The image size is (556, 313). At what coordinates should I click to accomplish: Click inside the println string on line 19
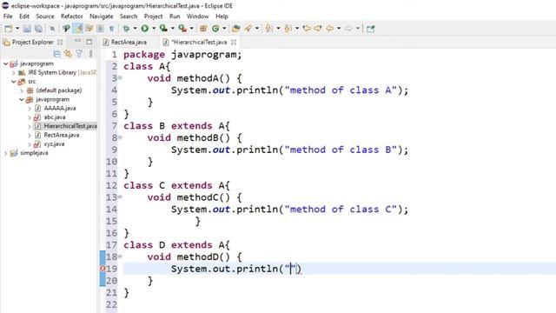(x=290, y=269)
